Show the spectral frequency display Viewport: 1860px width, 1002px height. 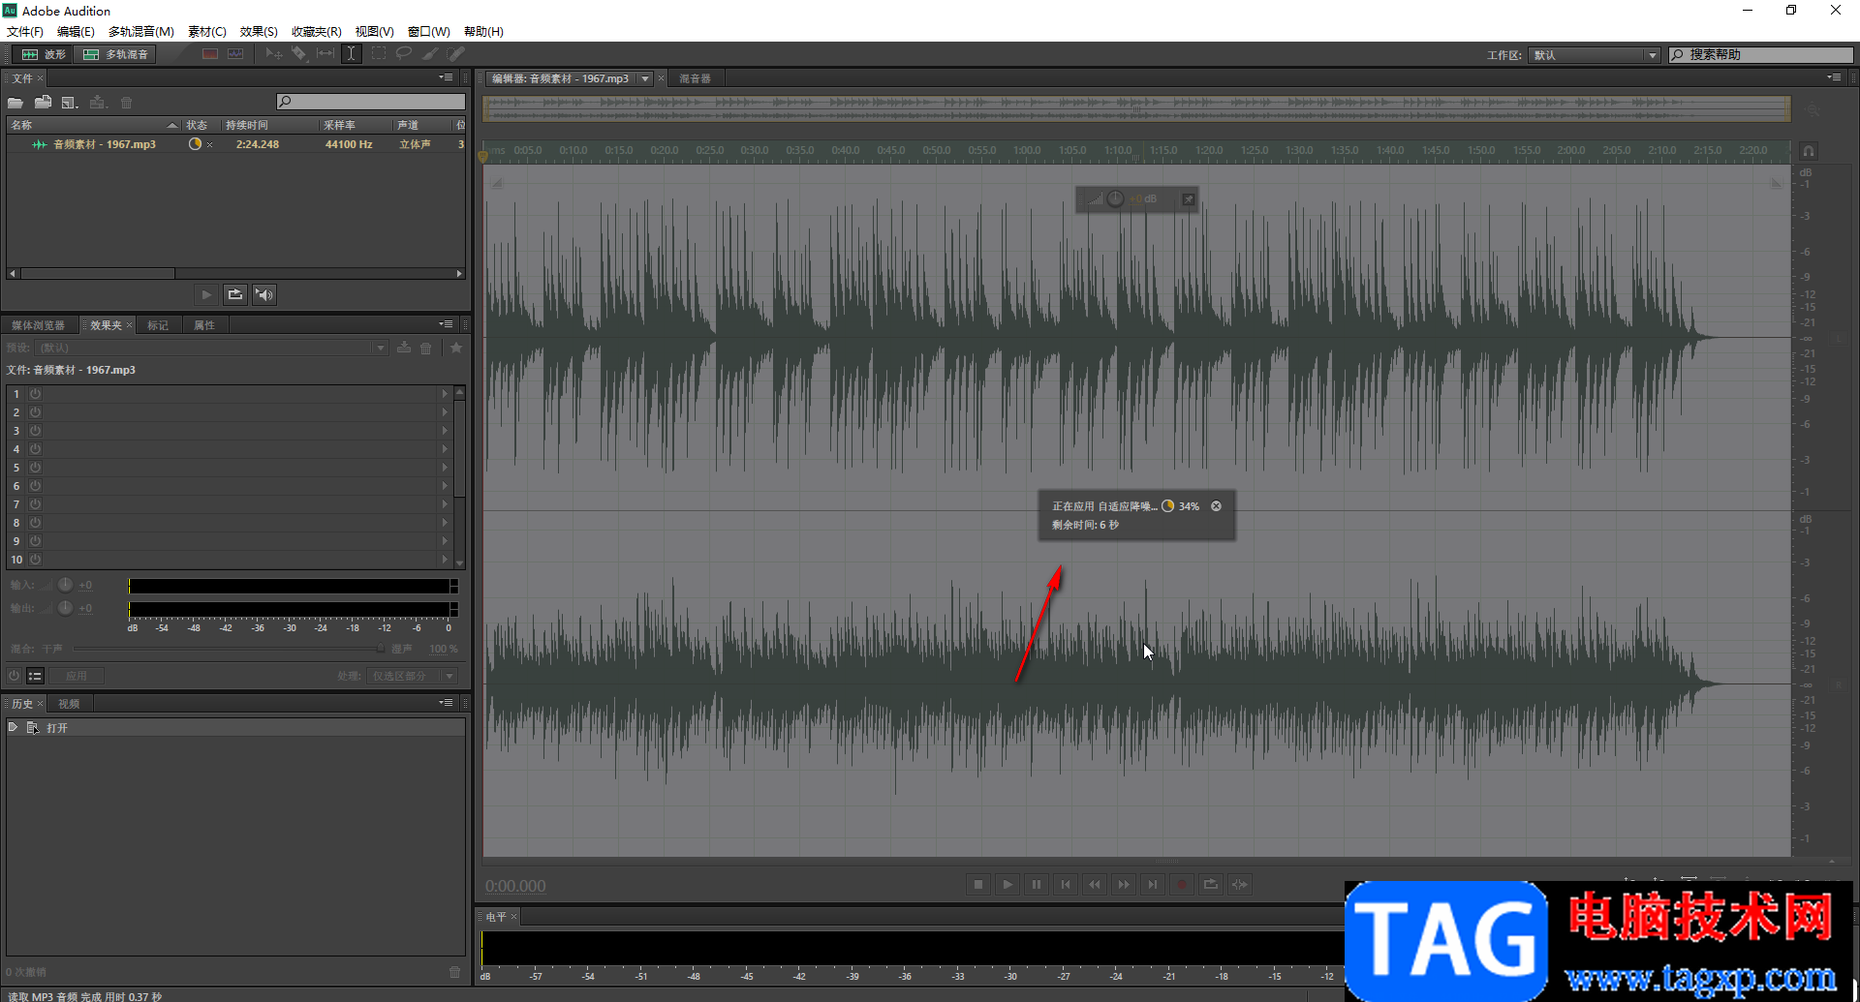coord(210,54)
